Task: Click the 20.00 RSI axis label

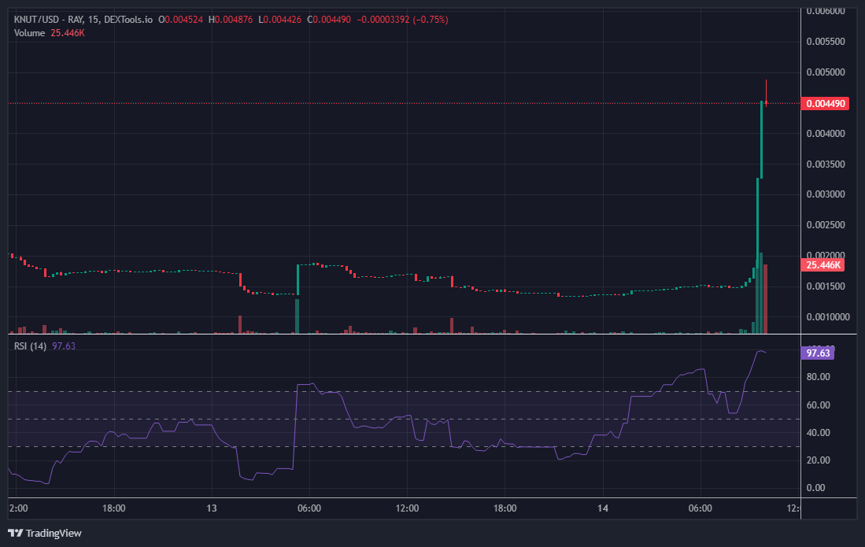Action: click(818, 460)
